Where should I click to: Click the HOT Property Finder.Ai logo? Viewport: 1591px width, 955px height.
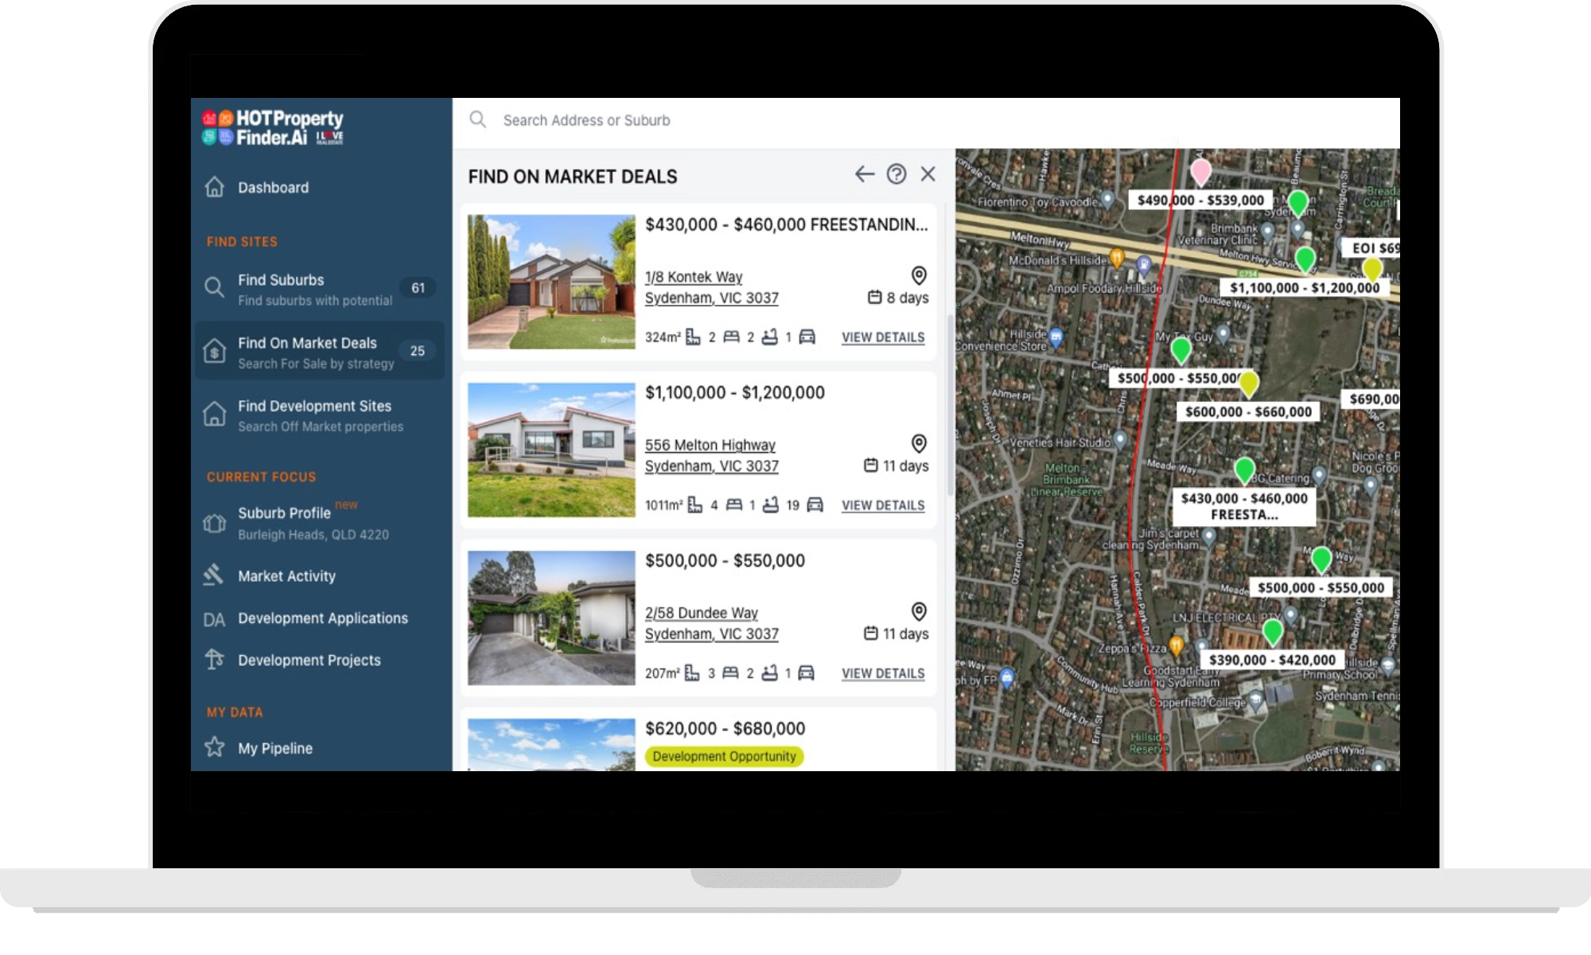click(x=273, y=128)
